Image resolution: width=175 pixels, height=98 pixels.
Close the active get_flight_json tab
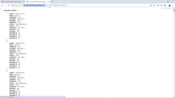click(48, 2)
